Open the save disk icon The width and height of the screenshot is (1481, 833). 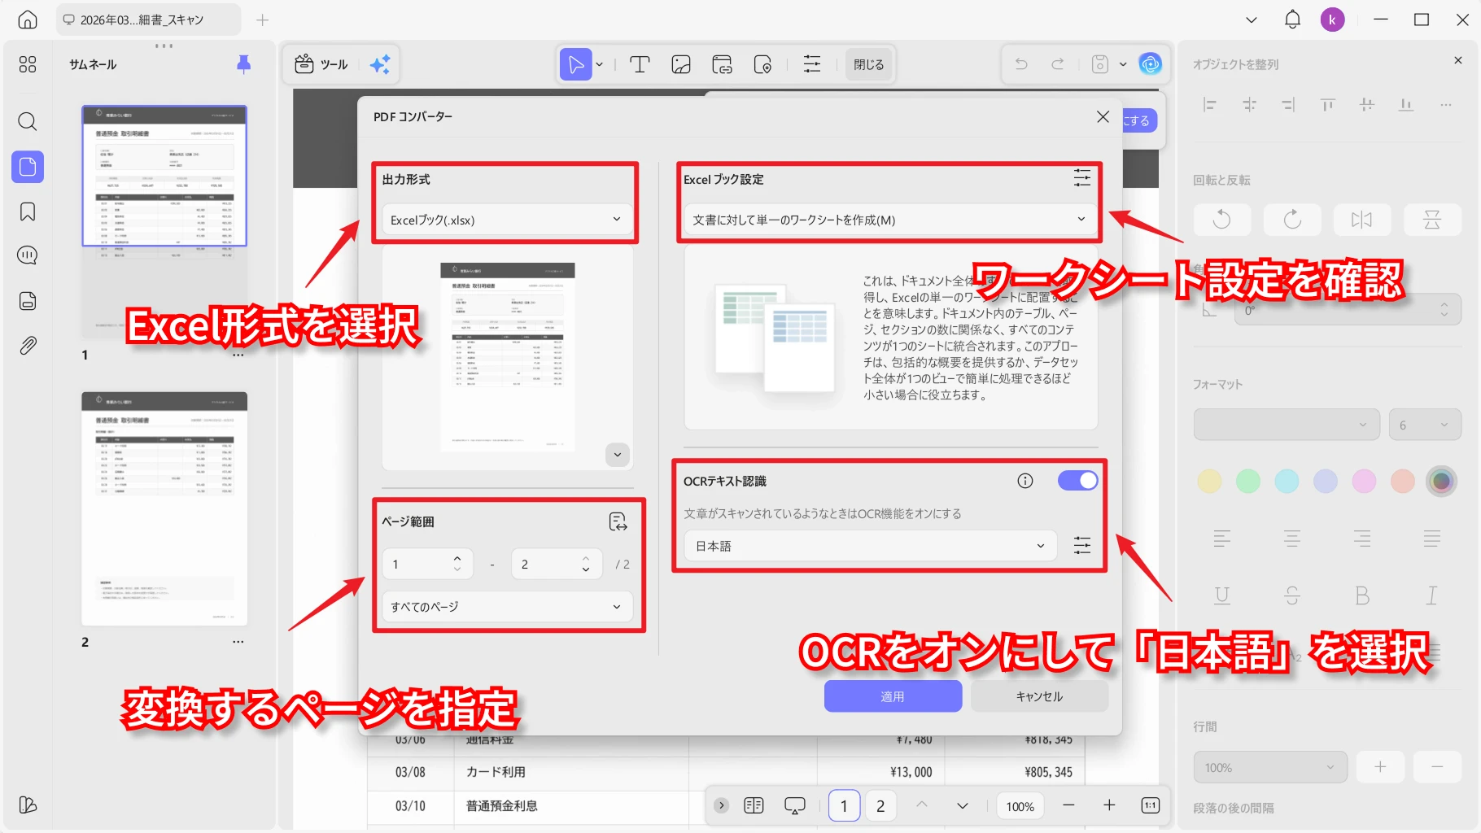1100,64
